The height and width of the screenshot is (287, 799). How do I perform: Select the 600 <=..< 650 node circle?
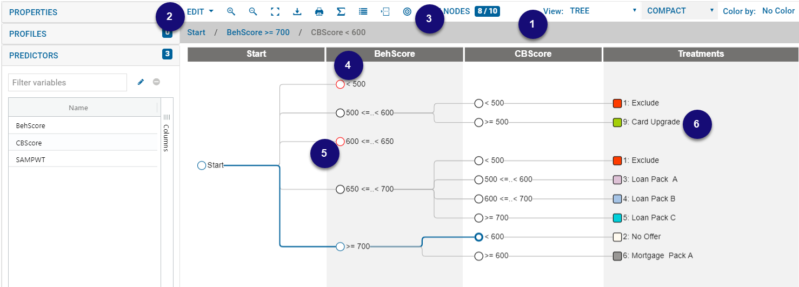340,142
